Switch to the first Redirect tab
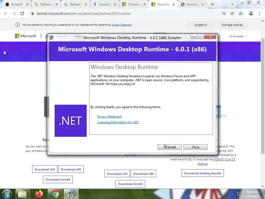Image resolution: width=265 pixels, height=199 pixels. point(44,5)
